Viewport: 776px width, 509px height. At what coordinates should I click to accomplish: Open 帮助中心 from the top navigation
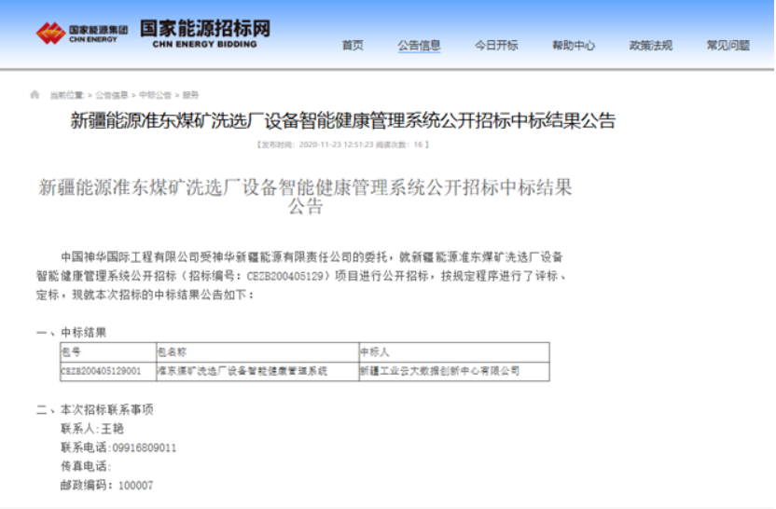point(573,45)
